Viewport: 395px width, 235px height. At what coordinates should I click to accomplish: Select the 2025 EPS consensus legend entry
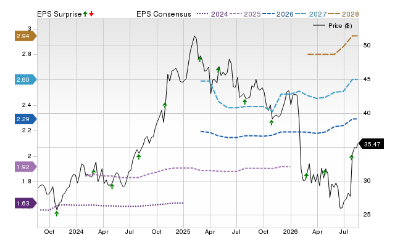coord(245,14)
